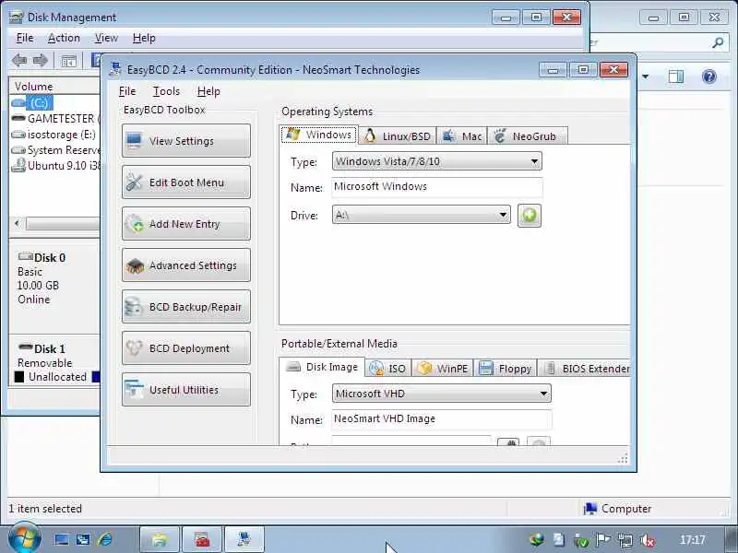
Task: Click the Computer icon in status bar
Action: coord(589,509)
